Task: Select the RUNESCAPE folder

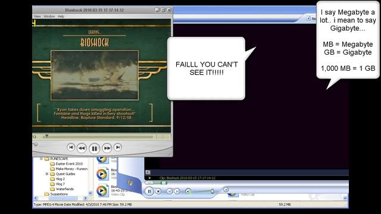Action: [59, 159]
